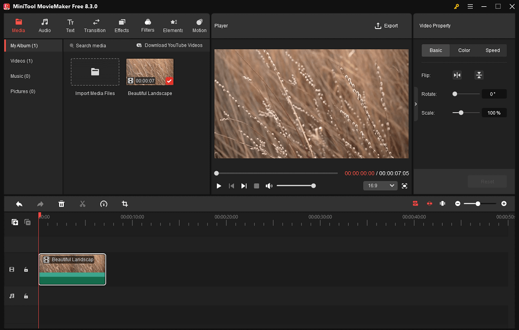Click Import Media Files box
This screenshot has height=330, width=519.
[95, 72]
